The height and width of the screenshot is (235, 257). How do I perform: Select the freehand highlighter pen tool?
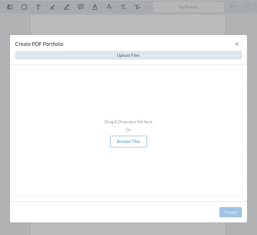tap(67, 7)
